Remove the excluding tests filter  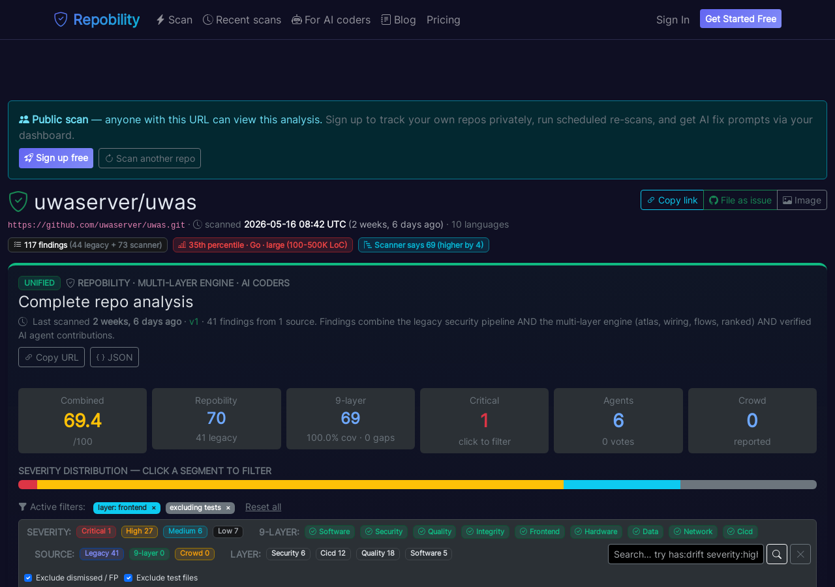[x=228, y=507]
